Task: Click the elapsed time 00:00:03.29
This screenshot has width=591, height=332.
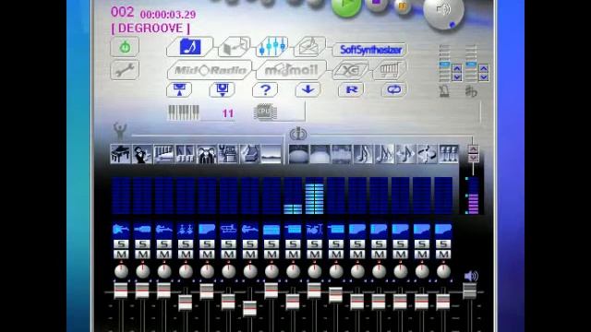Action: (x=168, y=15)
